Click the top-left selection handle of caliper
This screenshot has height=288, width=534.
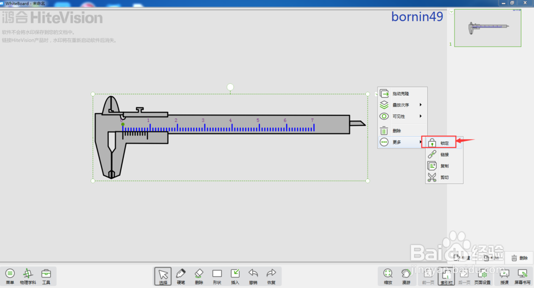(93, 94)
